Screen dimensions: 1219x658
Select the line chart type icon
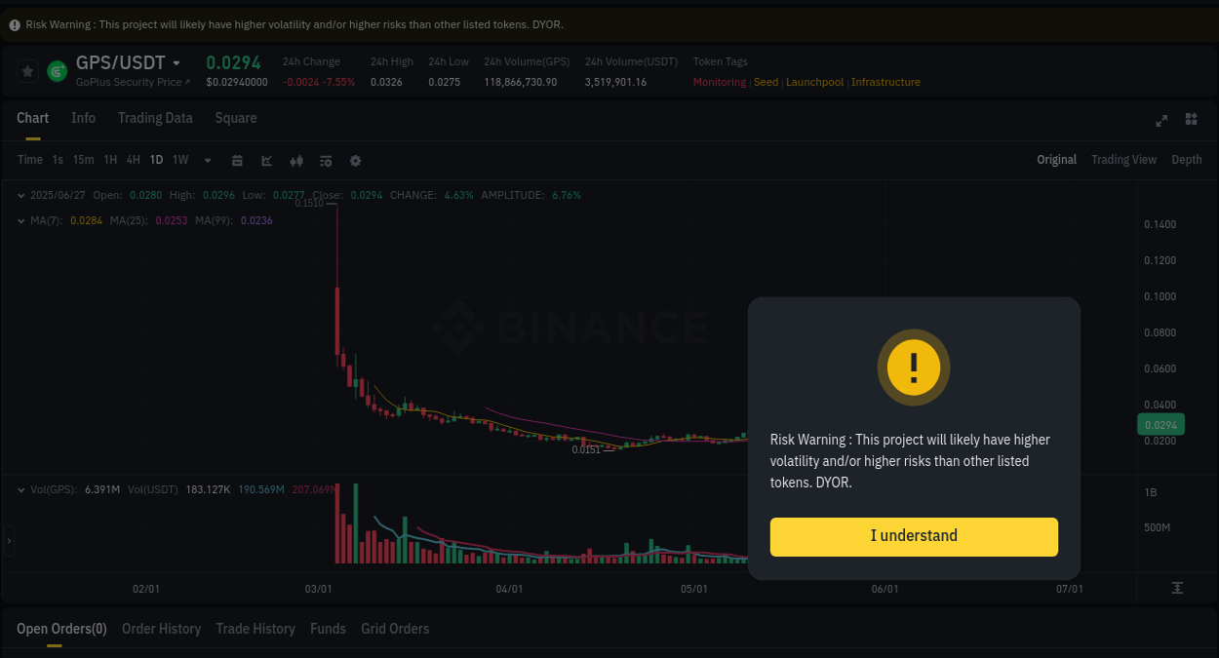[266, 160]
